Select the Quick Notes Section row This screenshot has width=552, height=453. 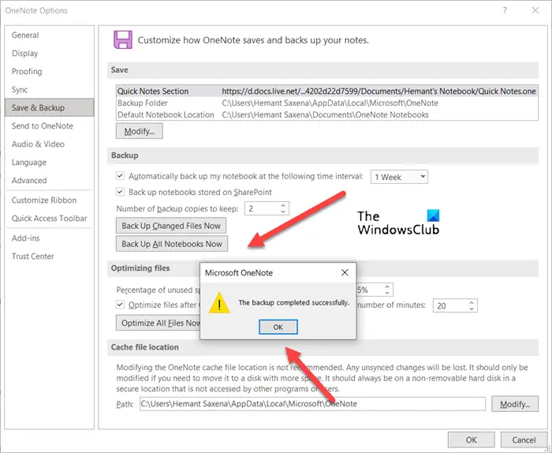point(326,91)
